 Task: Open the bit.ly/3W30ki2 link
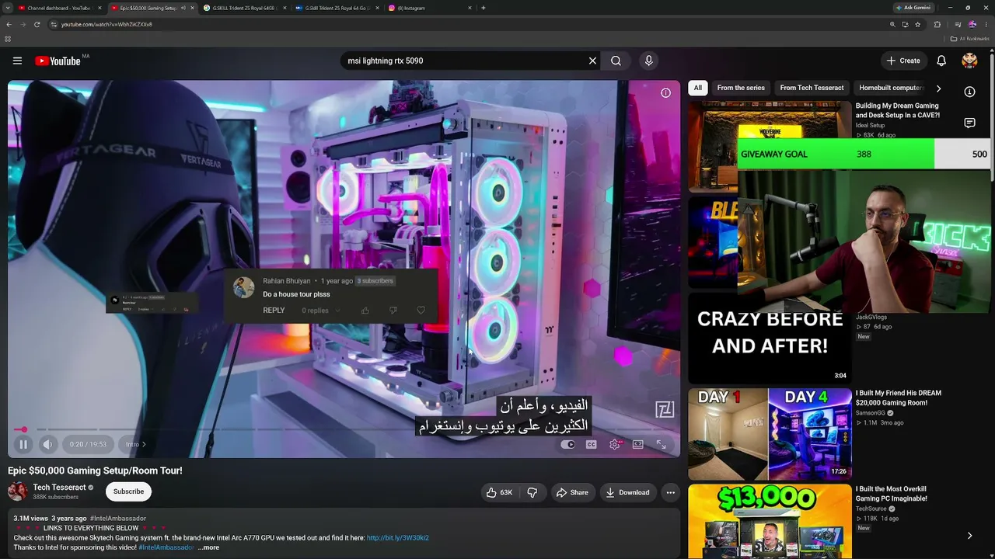[398, 538]
